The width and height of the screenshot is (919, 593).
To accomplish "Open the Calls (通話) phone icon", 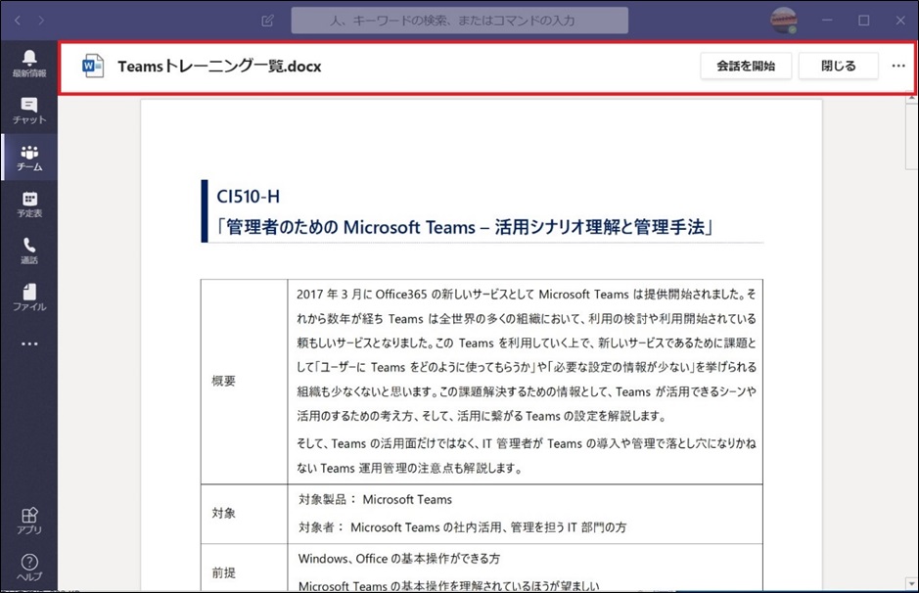I will tap(29, 251).
